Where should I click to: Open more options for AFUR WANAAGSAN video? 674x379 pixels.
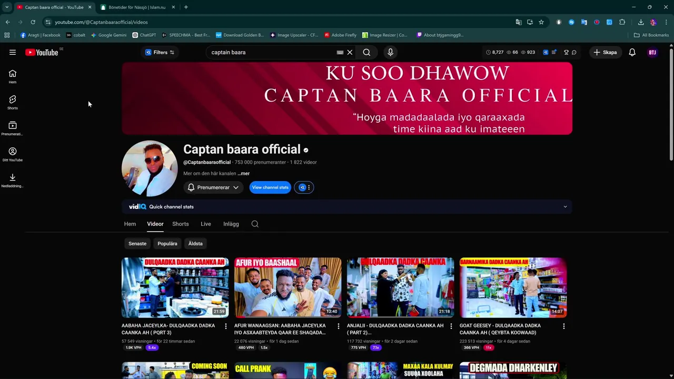tap(339, 326)
